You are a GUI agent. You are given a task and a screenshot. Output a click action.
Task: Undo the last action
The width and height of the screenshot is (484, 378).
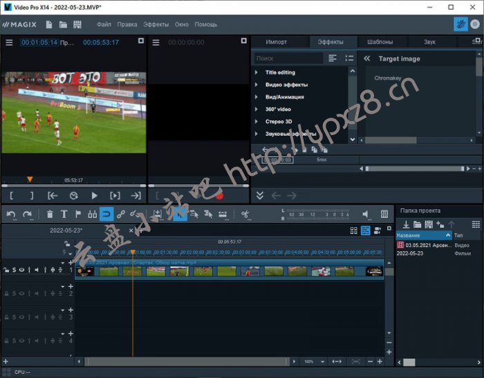point(11,214)
